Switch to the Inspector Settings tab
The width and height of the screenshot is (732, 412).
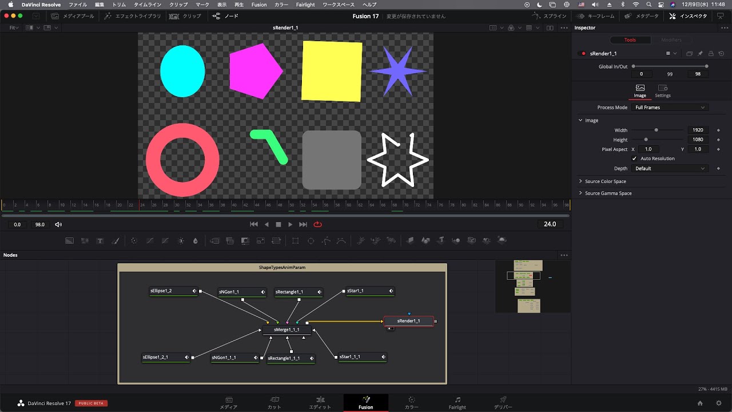pyautogui.click(x=663, y=91)
